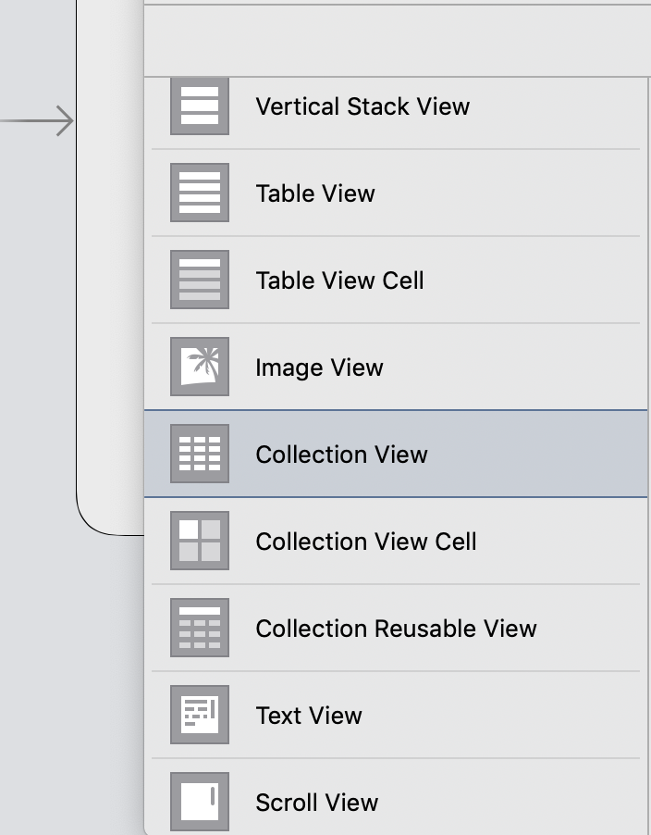Viewport: 651px width, 835px height.
Task: Pick Text View from the list
Action: point(309,716)
